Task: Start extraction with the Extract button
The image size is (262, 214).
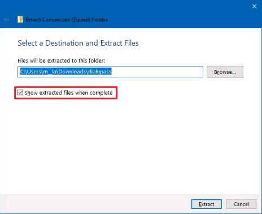Action: click(x=207, y=204)
